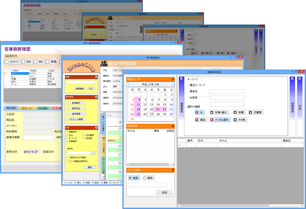Viewport: 306px width, 209px height.
Task: Check the 新聞 material type
Action: coord(239,112)
